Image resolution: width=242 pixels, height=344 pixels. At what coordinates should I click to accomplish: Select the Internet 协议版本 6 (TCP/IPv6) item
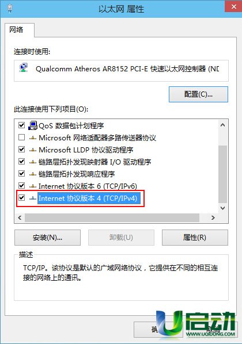tap(88, 186)
